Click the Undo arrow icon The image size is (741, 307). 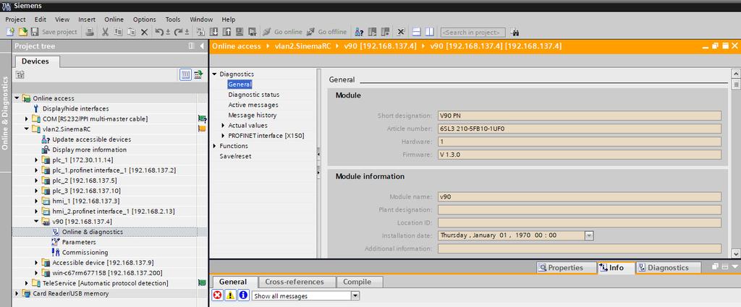coord(160,32)
